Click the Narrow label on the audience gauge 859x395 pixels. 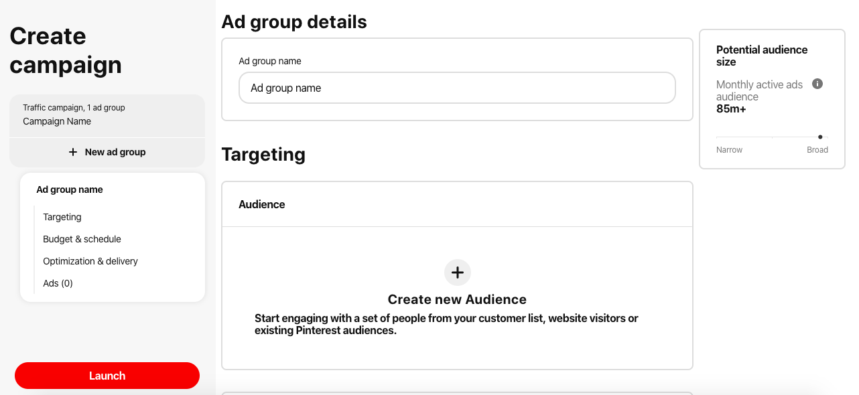click(x=729, y=149)
